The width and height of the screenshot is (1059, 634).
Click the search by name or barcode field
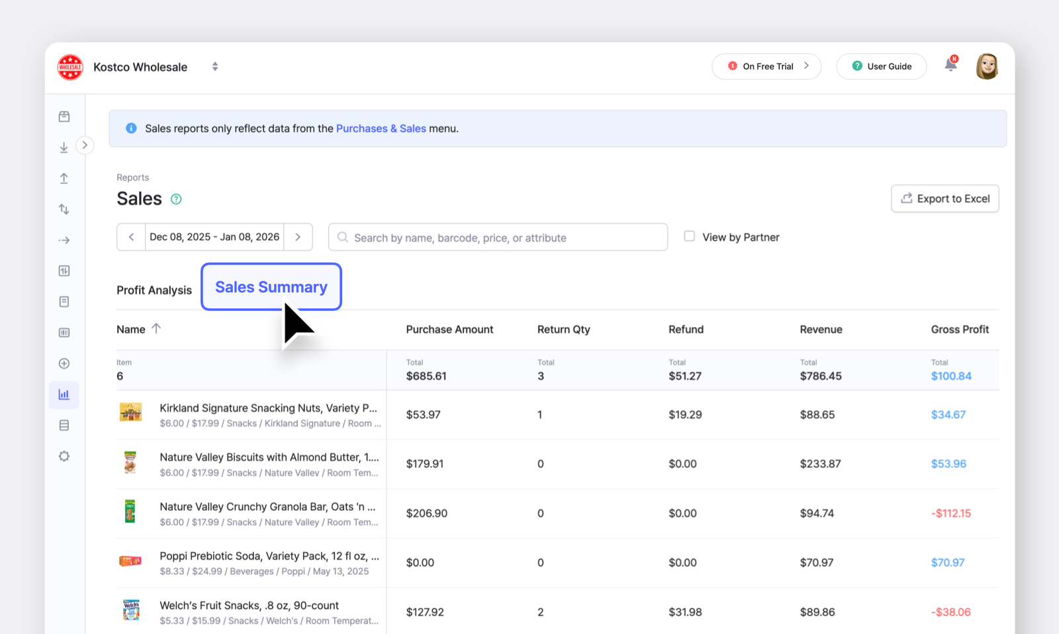(498, 237)
